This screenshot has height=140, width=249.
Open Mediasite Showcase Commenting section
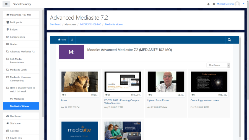(x=21, y=79)
